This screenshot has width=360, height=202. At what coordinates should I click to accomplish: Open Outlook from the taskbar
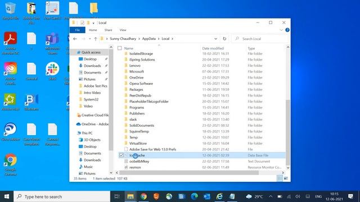[x=207, y=196]
